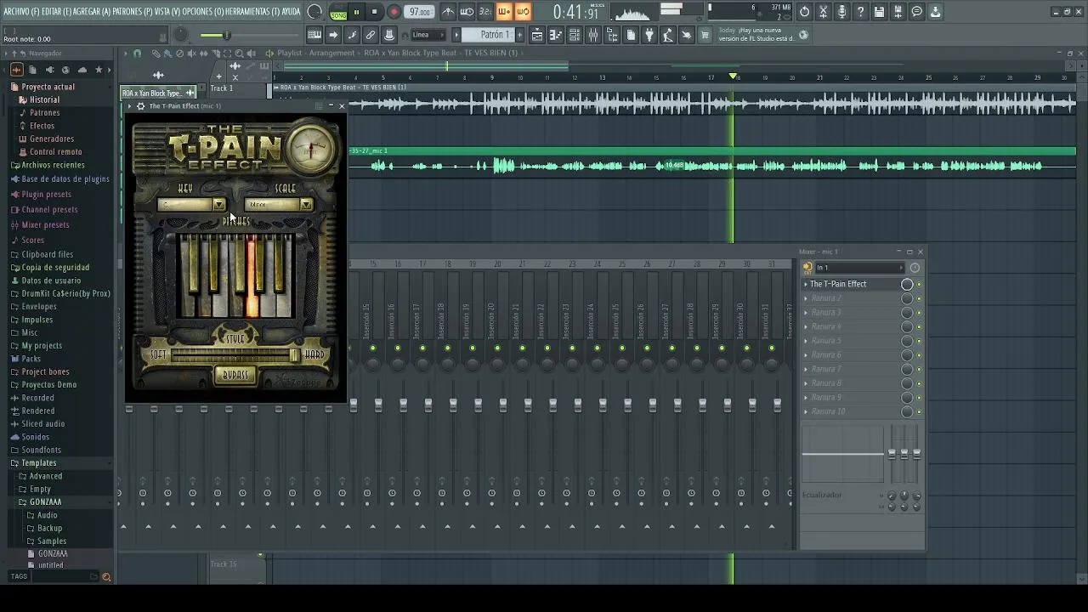Open The T-Pain Effect slot arrow menu
This screenshot has height=612, width=1088.
(806, 284)
